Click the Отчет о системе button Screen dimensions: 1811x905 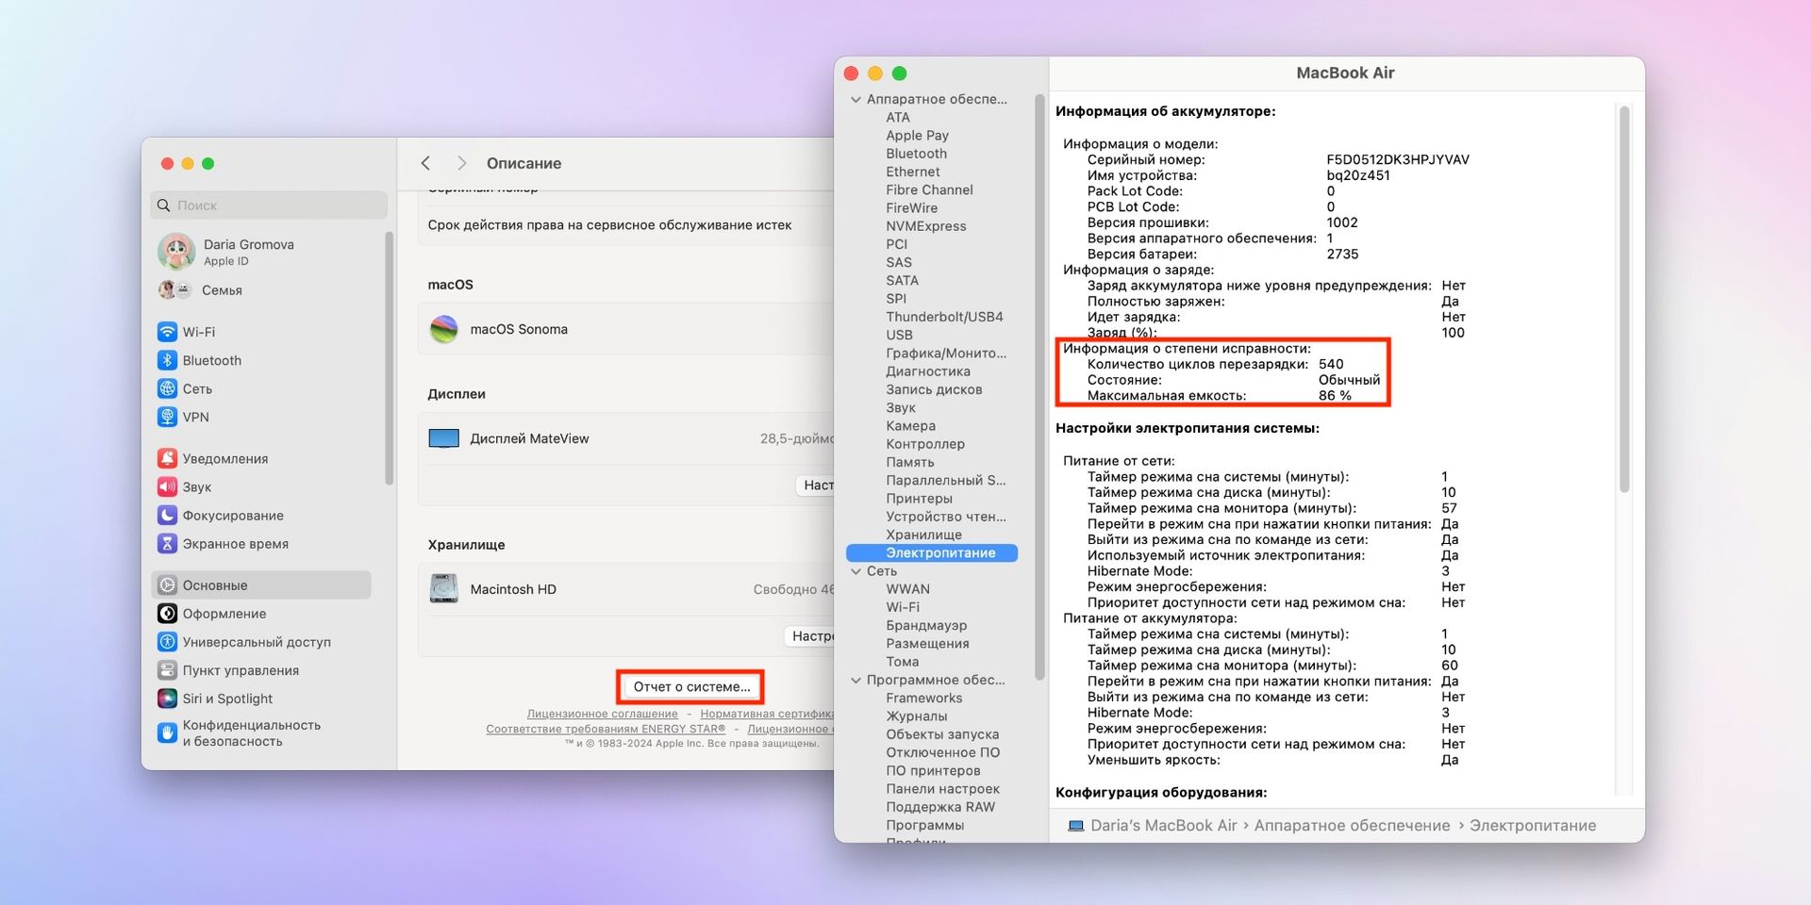coord(690,686)
